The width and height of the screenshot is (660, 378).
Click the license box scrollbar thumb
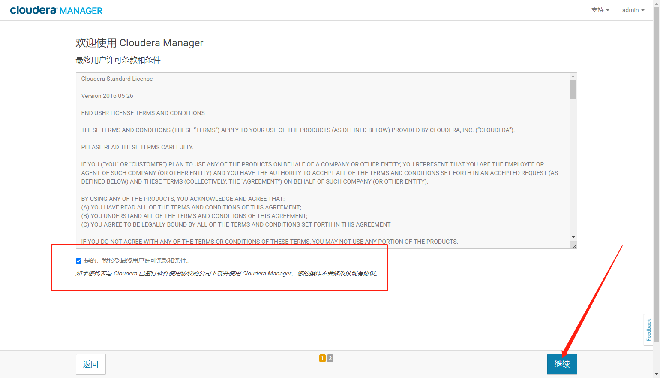coord(573,89)
